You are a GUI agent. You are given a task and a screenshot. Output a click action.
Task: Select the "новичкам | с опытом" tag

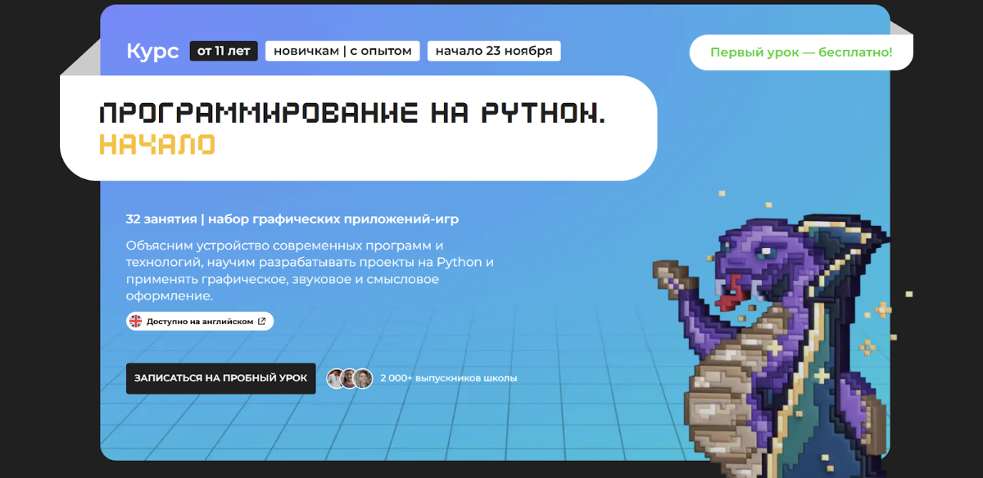342,51
